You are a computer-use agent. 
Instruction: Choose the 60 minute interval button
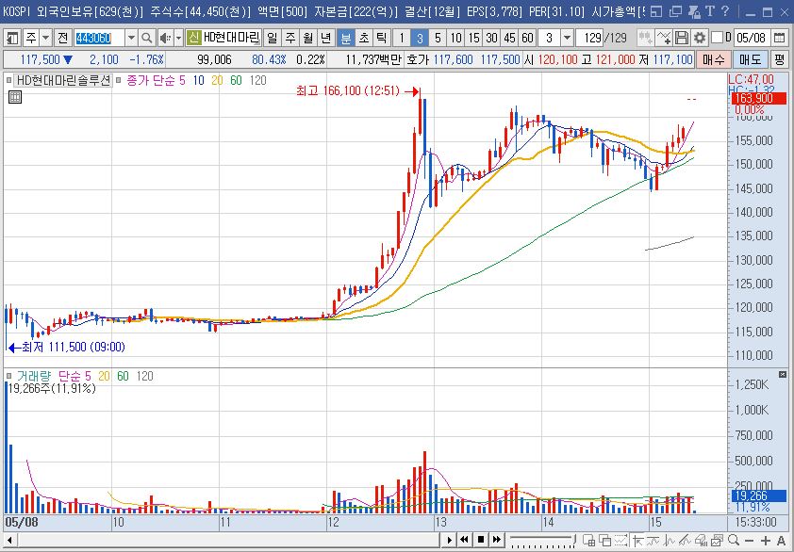528,38
